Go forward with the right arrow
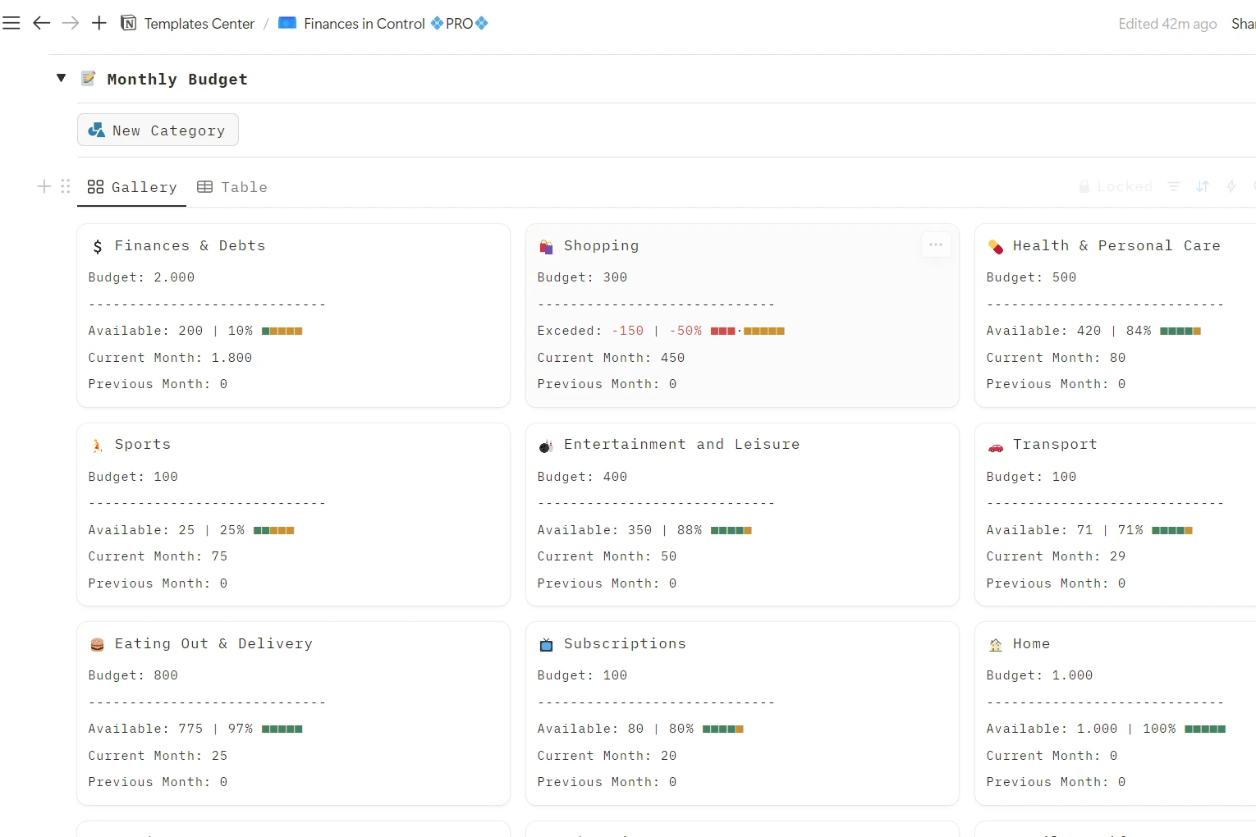 click(71, 23)
